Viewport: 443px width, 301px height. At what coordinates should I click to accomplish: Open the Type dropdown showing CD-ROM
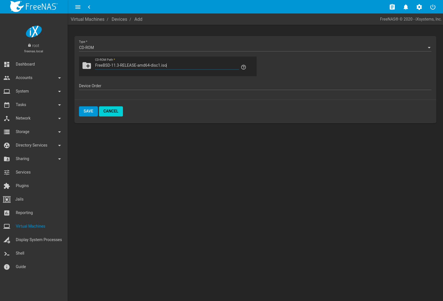pos(255,48)
